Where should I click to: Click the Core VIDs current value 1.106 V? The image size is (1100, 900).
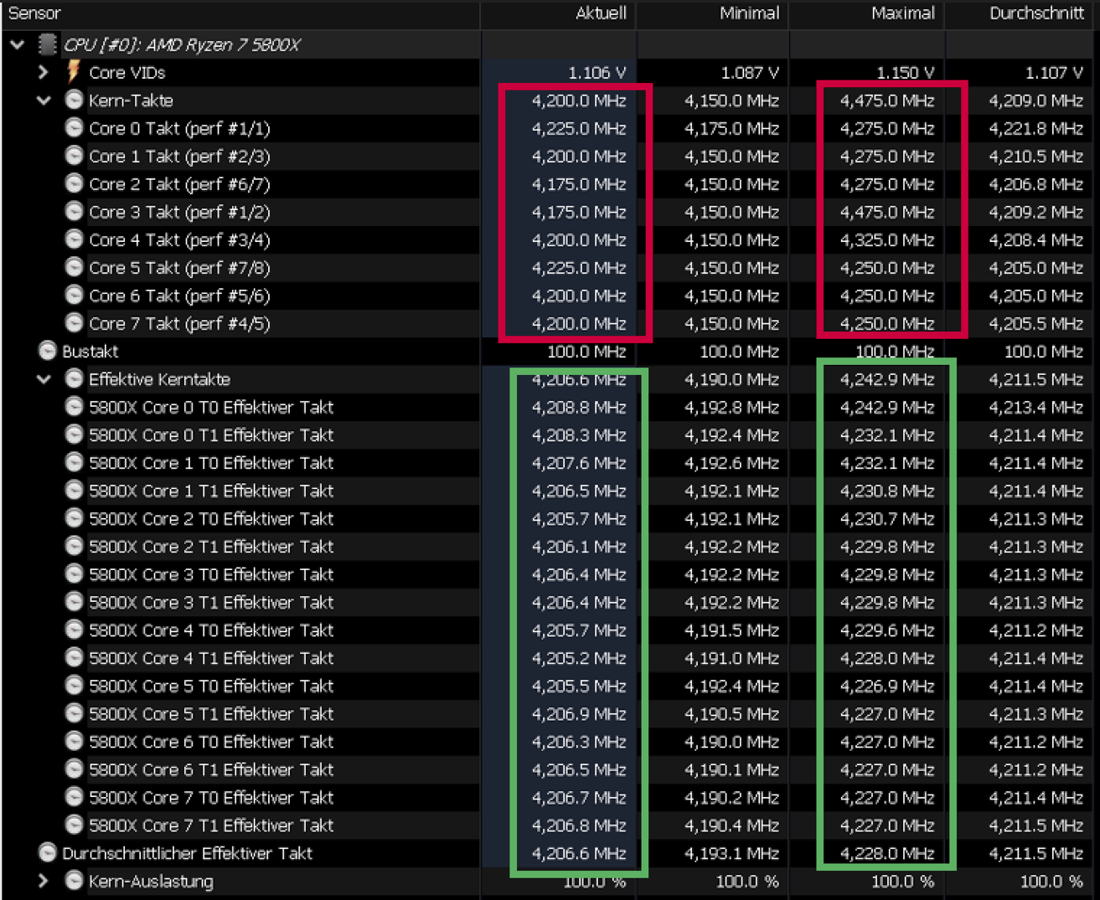[x=596, y=73]
